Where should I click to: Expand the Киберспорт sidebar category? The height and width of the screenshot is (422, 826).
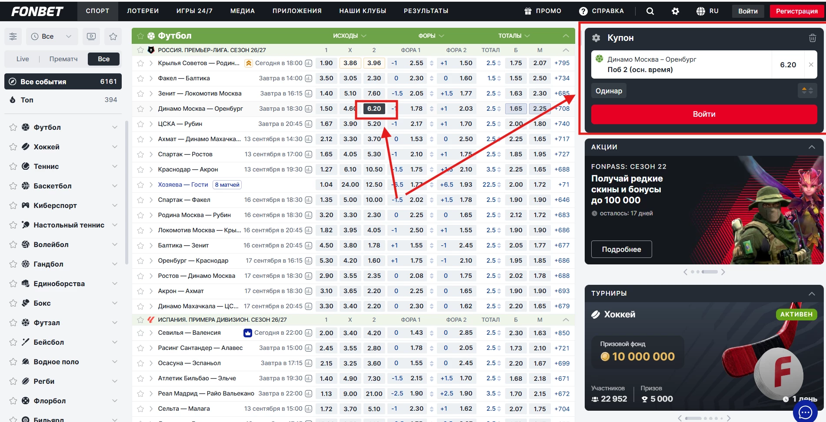point(115,205)
